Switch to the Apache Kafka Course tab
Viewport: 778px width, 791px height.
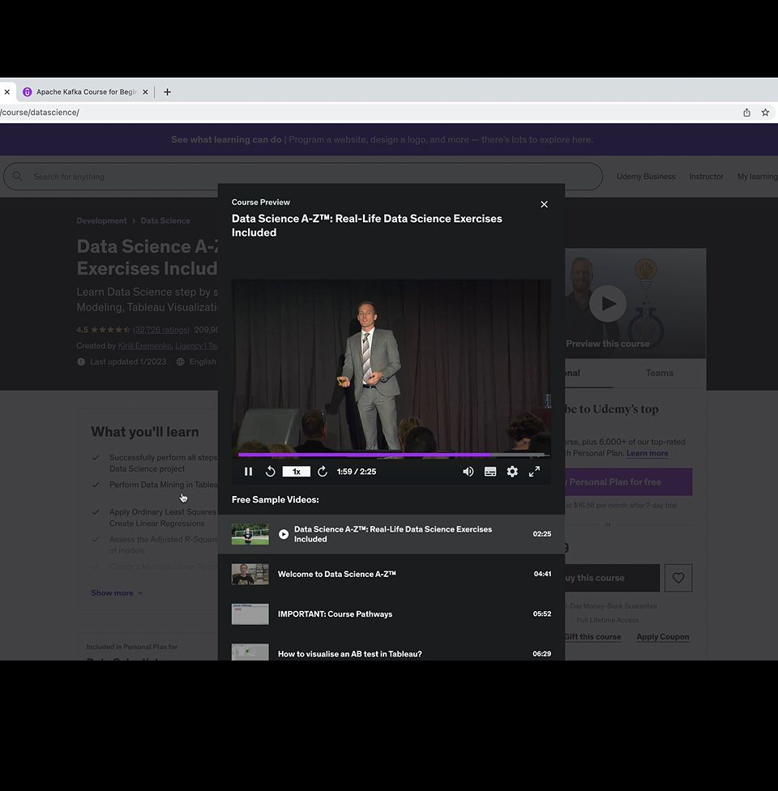coord(86,92)
